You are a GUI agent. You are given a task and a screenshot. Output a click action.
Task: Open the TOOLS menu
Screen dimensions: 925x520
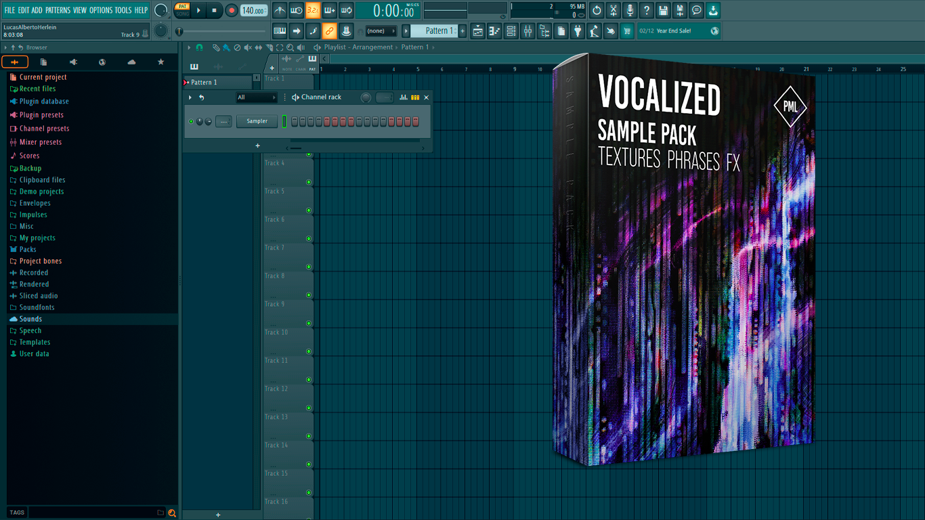pos(123,10)
